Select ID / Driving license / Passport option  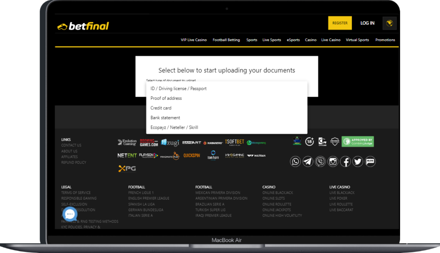(178, 89)
